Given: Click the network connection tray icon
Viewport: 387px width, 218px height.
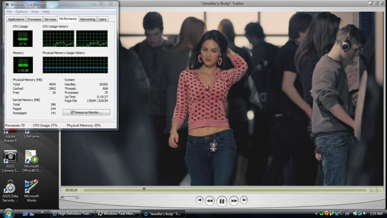Looking at the screenshot, I should coord(360,213).
